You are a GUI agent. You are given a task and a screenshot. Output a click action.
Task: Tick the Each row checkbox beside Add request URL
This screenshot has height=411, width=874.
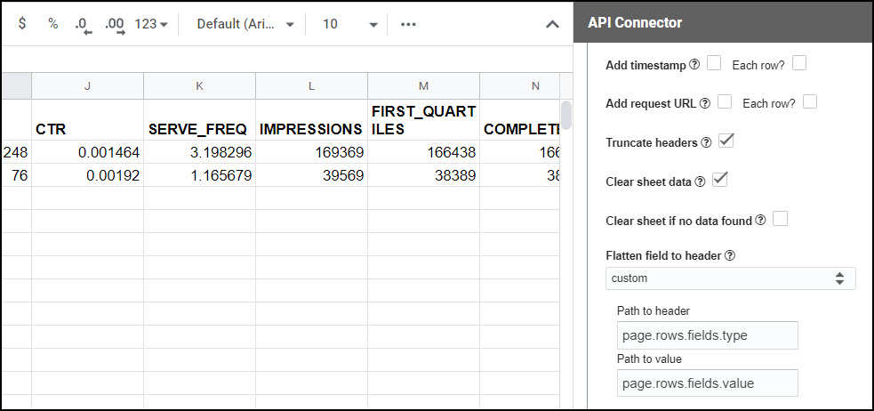point(810,101)
